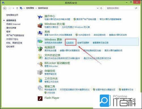Click the Forward arrow button

coord(10,8)
